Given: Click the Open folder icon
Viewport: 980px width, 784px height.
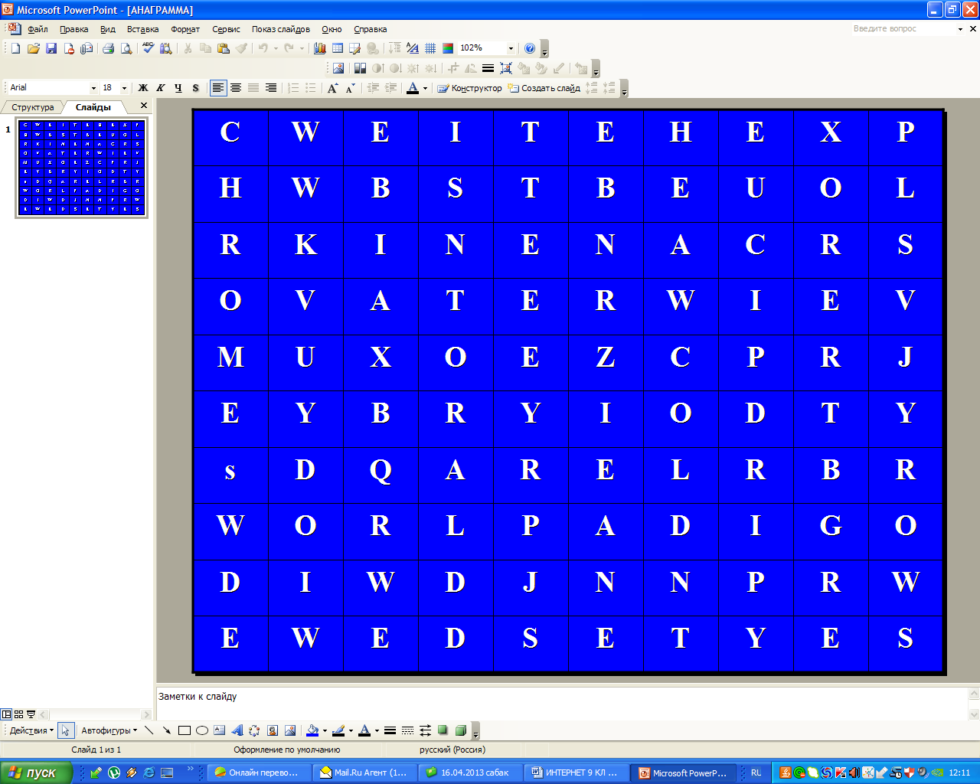Looking at the screenshot, I should (33, 48).
